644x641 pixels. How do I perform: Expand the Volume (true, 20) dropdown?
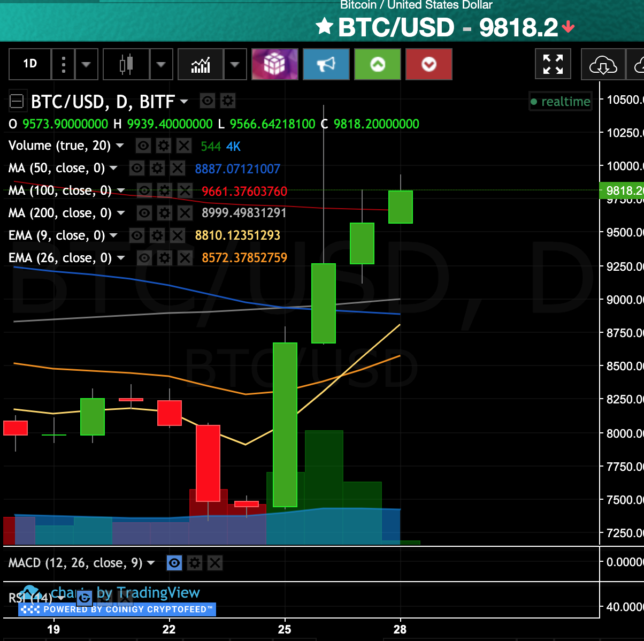120,146
